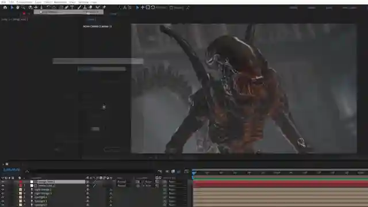Open the Edit menu

(x=11, y=2)
